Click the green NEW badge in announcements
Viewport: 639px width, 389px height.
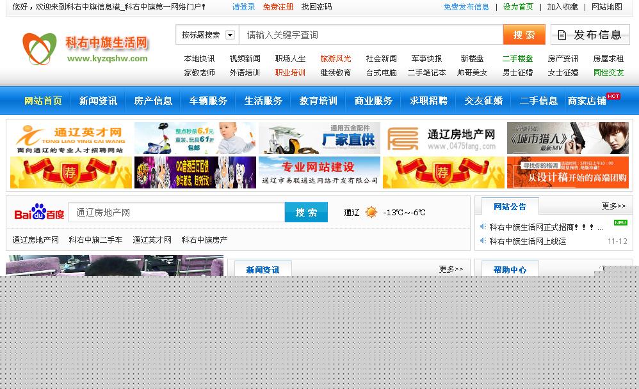coord(620,223)
